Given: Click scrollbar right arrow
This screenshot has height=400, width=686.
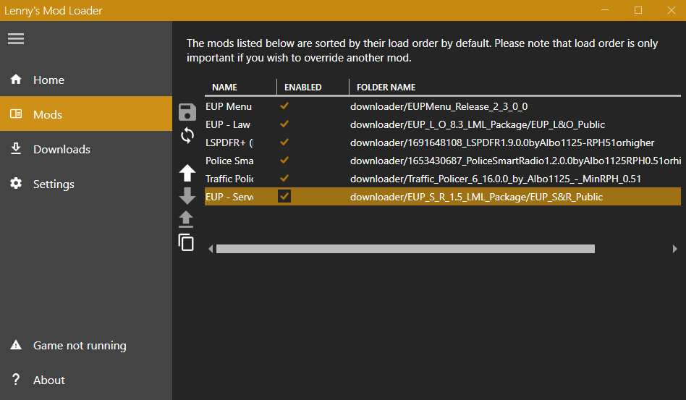Looking at the screenshot, I should (674, 249).
